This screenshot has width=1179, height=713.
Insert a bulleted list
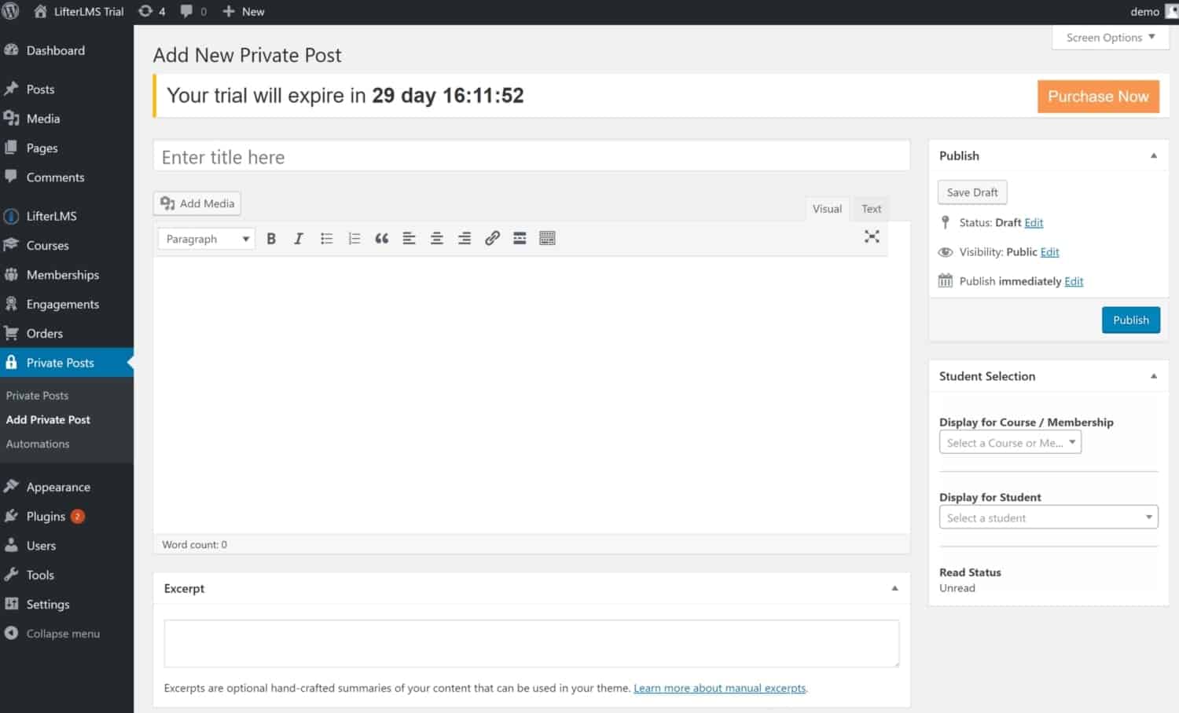(327, 239)
